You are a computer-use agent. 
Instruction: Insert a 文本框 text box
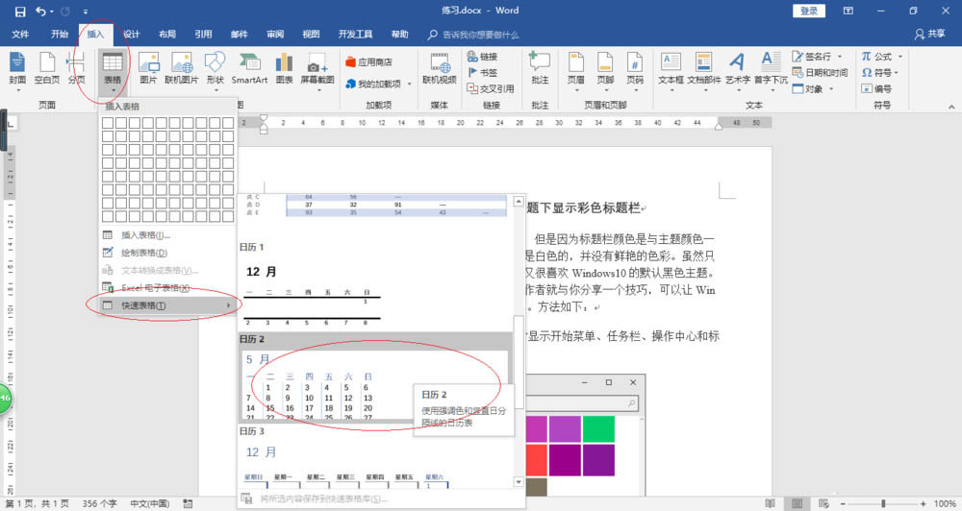670,65
